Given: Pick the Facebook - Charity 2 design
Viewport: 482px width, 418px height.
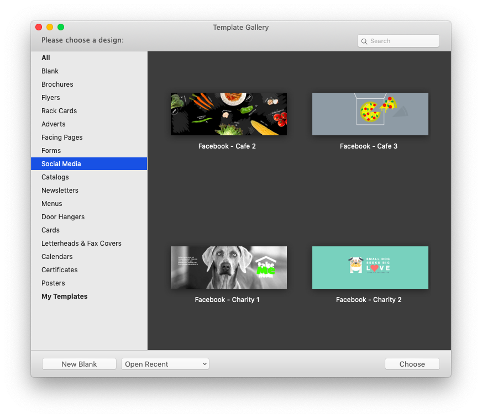Looking at the screenshot, I should click(x=370, y=267).
